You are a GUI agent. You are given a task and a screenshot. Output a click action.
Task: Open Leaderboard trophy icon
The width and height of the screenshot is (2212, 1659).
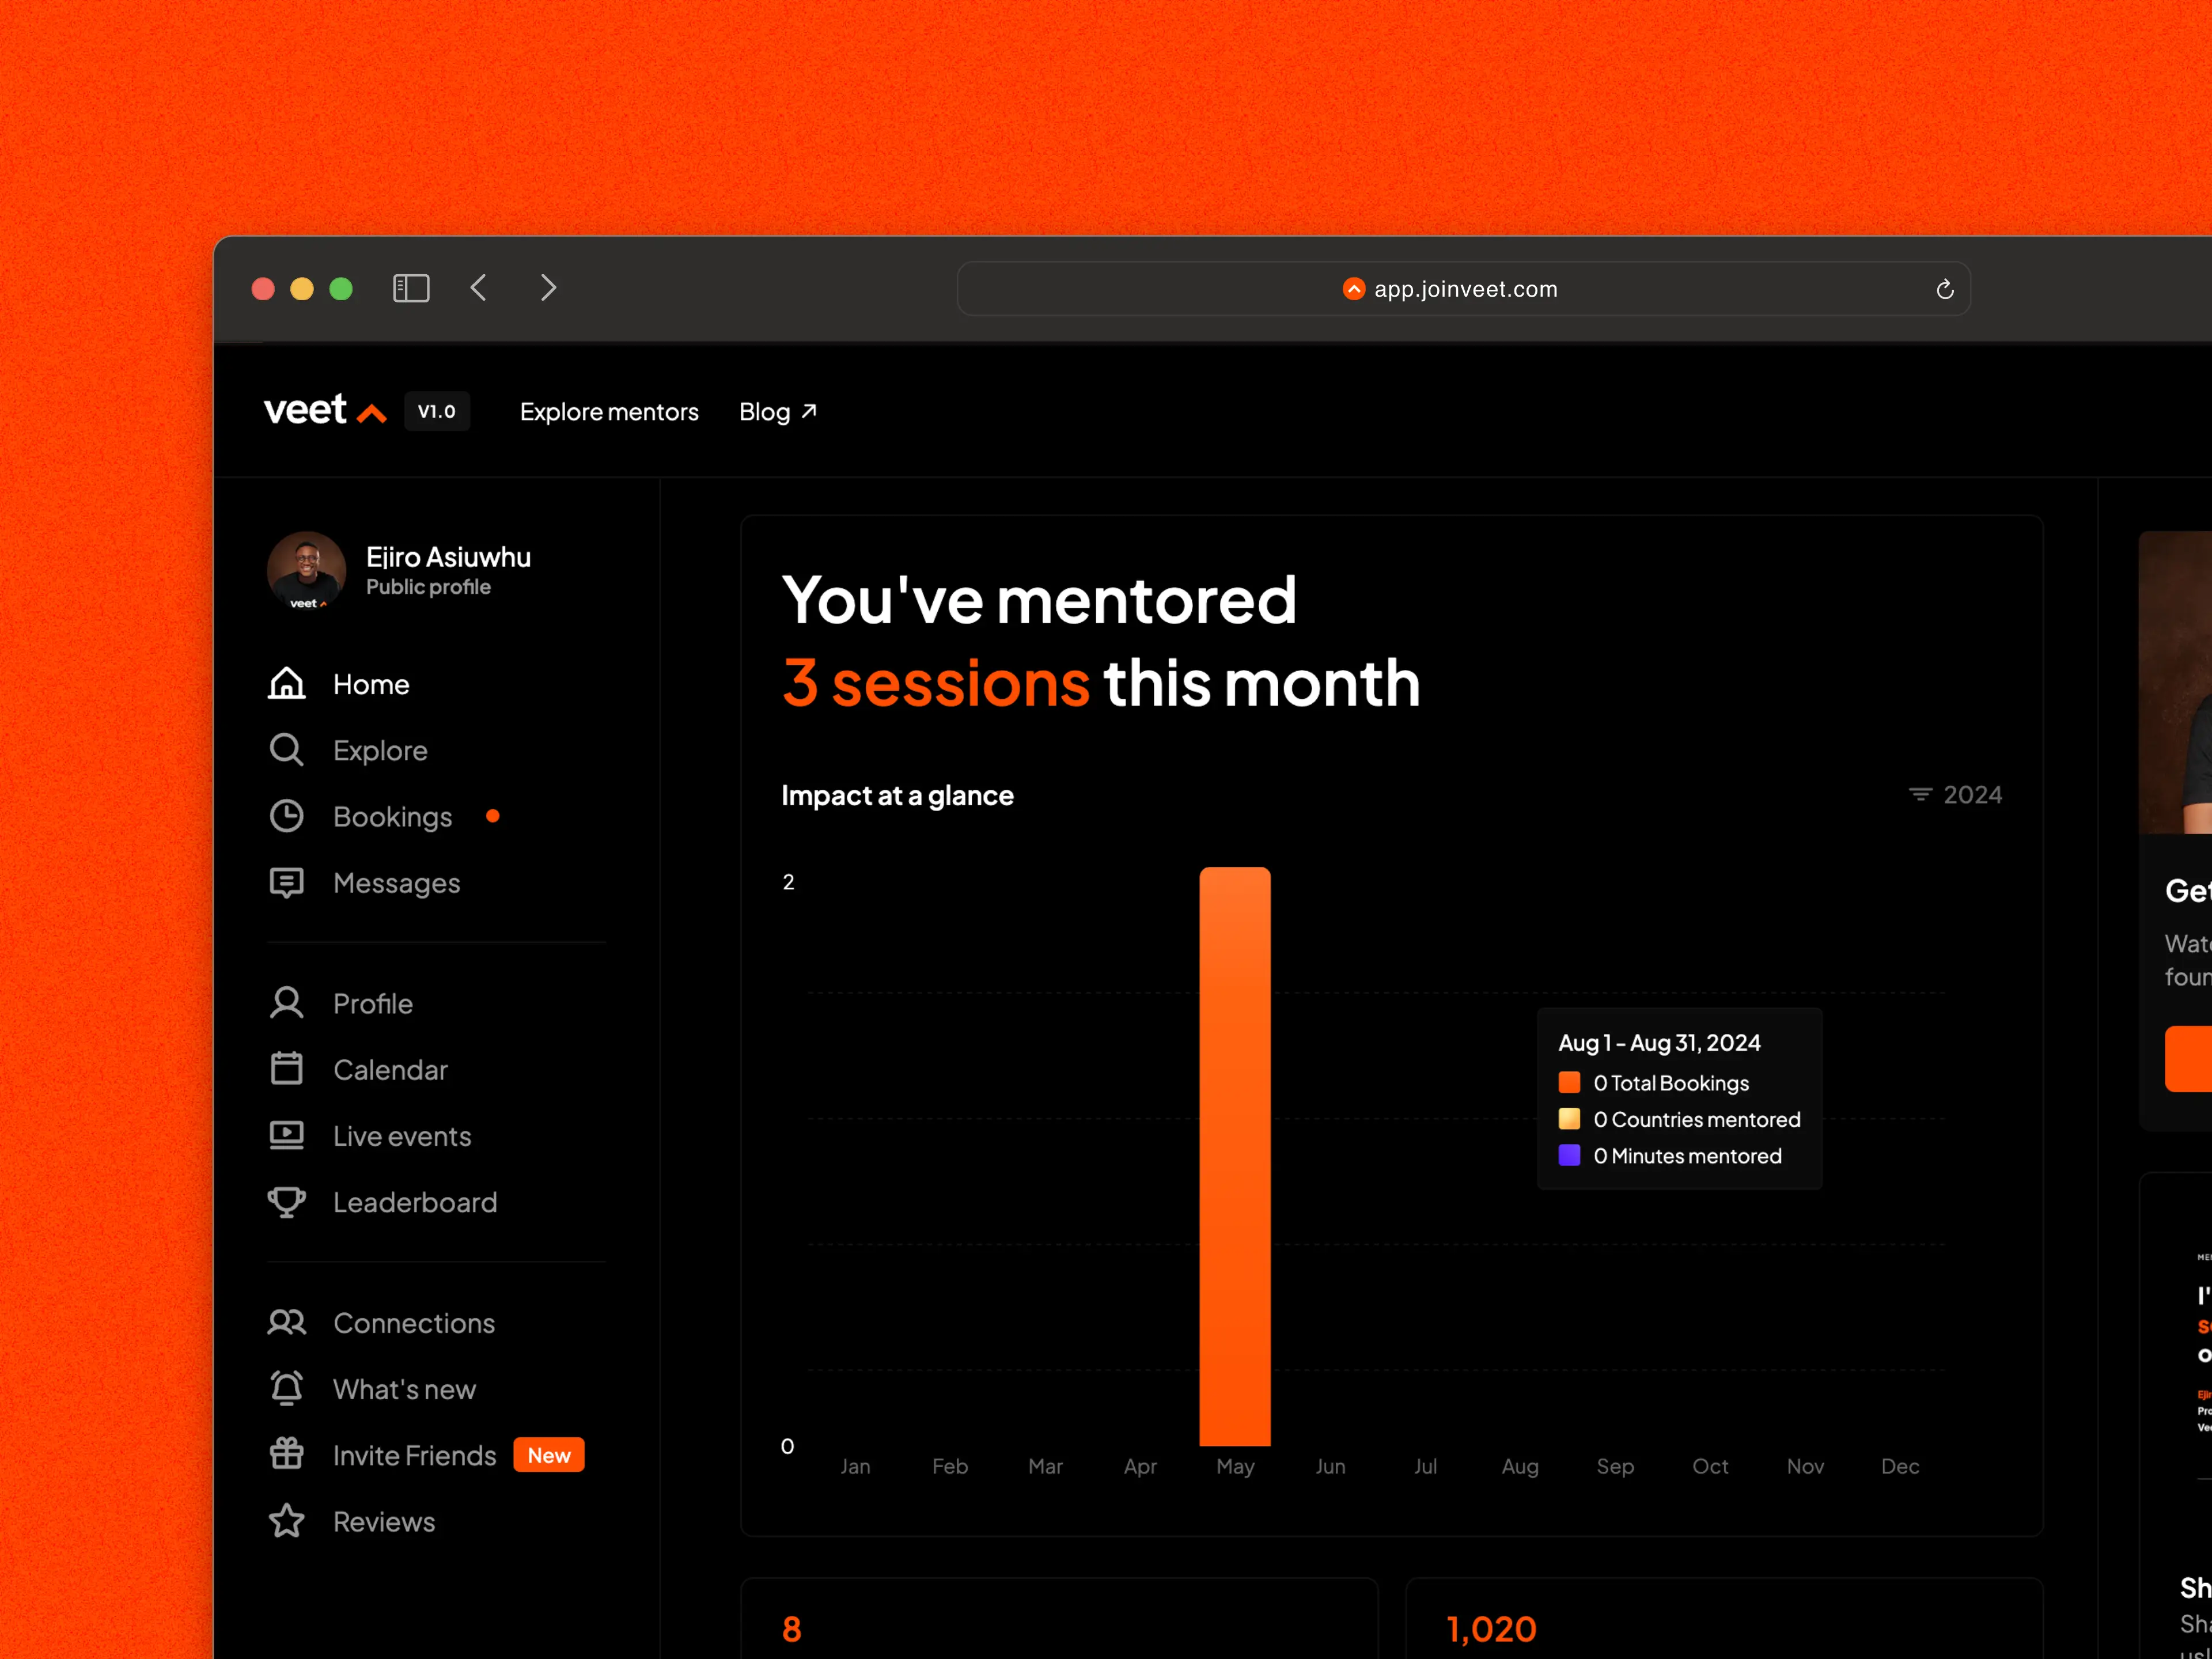coord(286,1202)
